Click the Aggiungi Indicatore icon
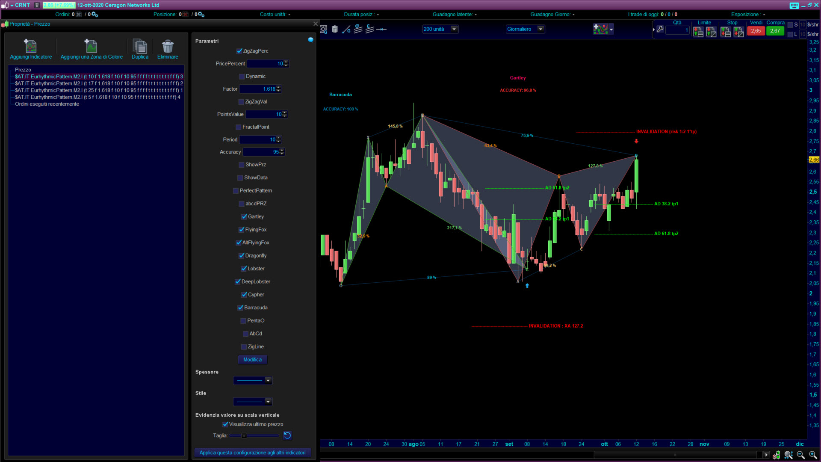Viewport: 821px width, 462px height. click(x=30, y=46)
